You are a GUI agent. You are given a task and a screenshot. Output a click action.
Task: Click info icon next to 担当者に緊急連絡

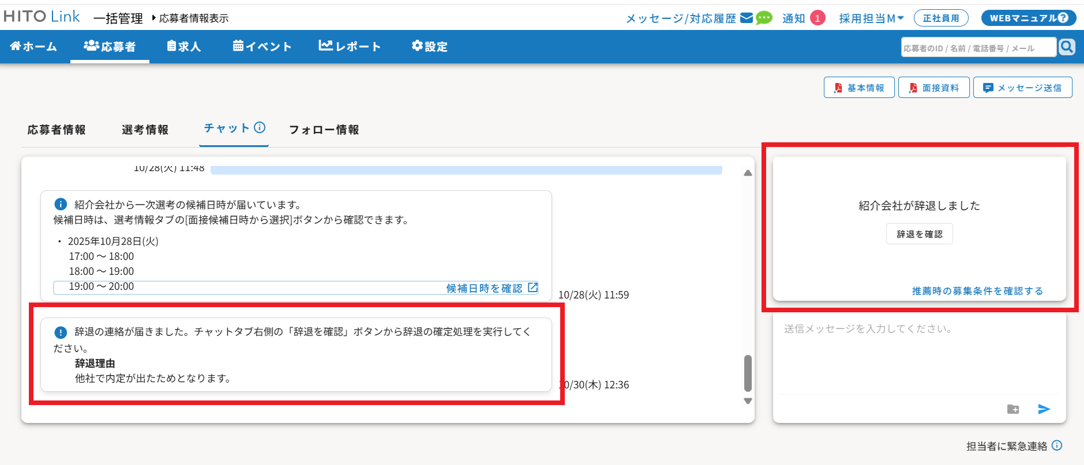pyautogui.click(x=1057, y=445)
